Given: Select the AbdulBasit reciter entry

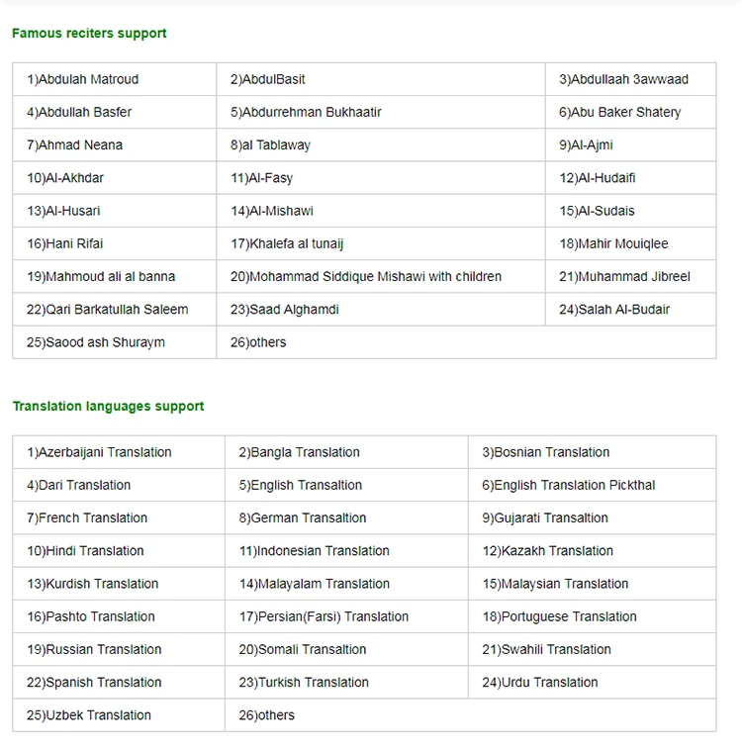Looking at the screenshot, I should pos(380,79).
